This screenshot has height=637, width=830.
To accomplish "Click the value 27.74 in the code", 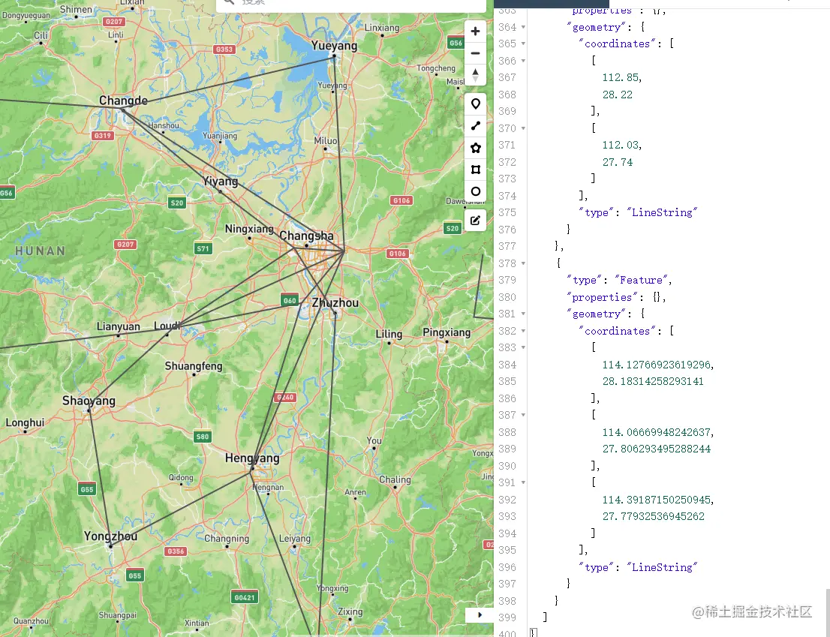I will click(x=617, y=162).
